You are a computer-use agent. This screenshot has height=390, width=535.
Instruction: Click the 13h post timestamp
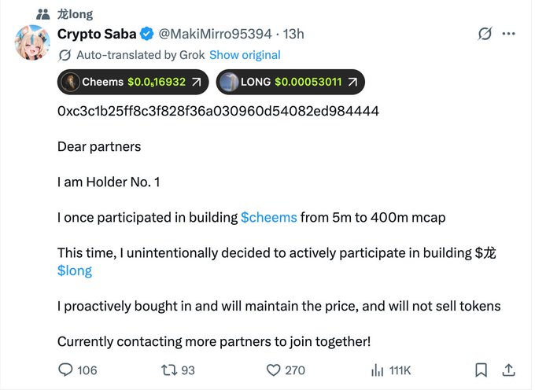click(294, 34)
